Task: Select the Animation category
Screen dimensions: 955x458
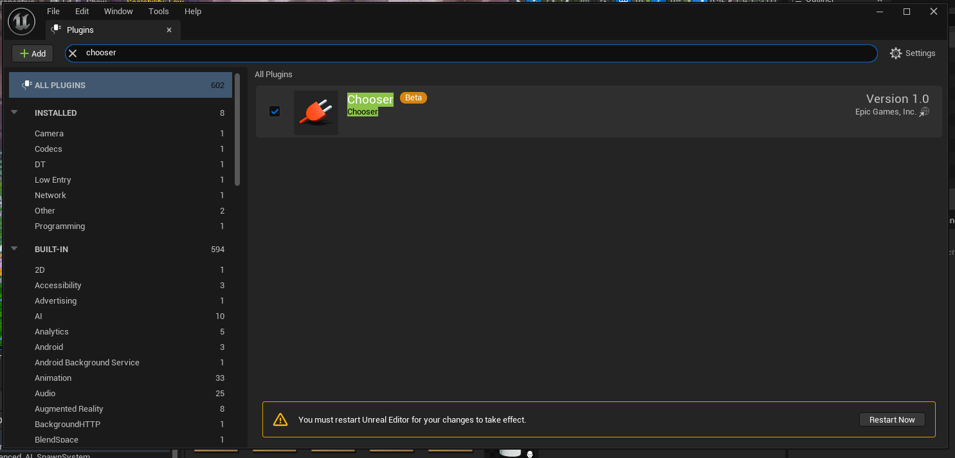Action: [120, 378]
